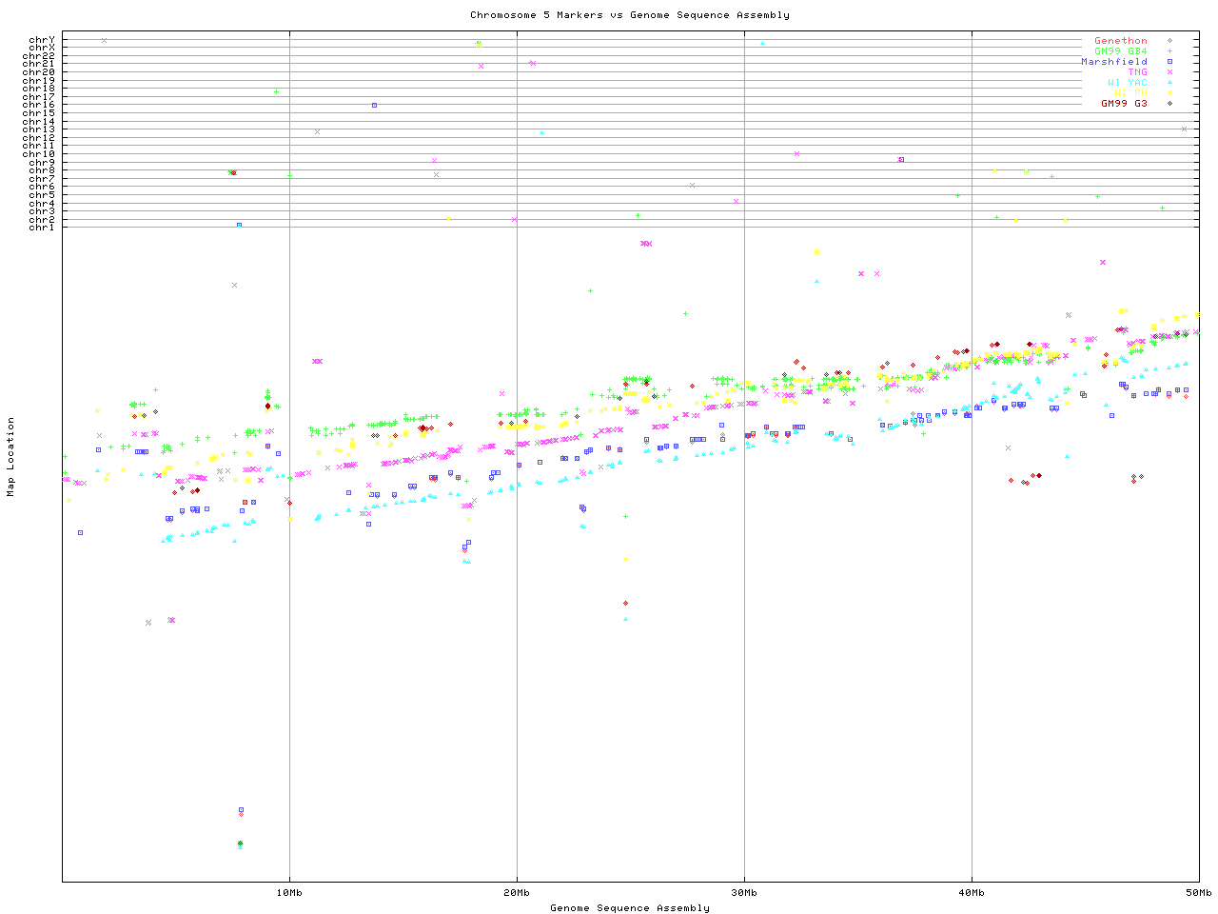Click the Genethon diamond marker in legend
Image resolution: width=1218 pixels, height=914 pixels.
[x=1169, y=41]
